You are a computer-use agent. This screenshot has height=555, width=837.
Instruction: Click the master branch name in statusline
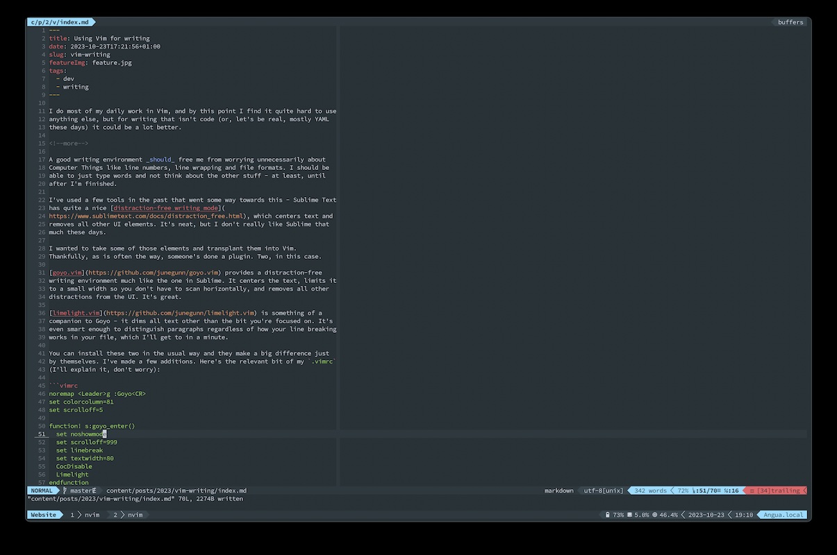[x=81, y=490]
